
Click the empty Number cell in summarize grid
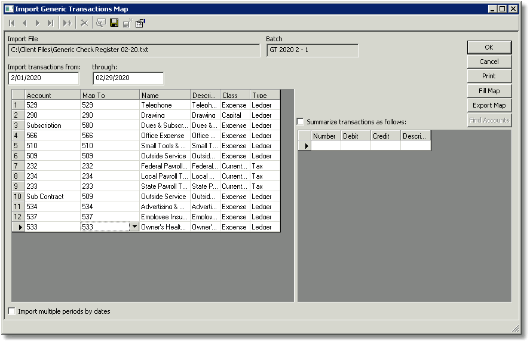pos(326,146)
